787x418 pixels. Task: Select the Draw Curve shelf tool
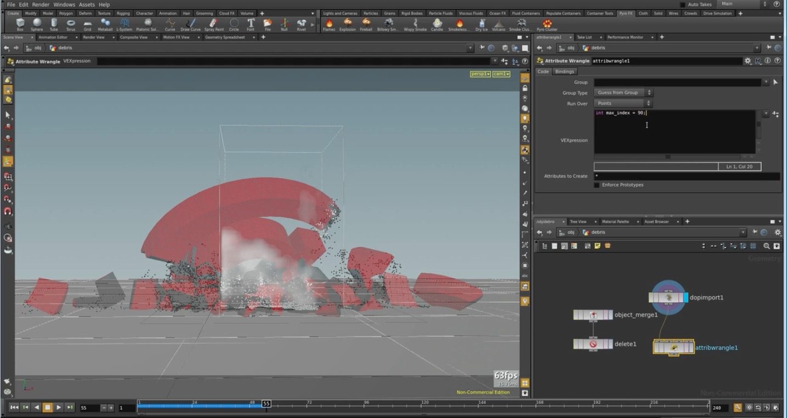point(191,25)
